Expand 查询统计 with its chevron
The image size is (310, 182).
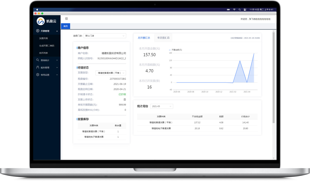57,60
